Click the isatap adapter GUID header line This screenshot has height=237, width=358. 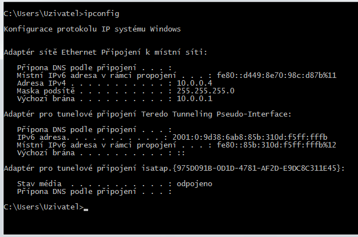(x=175, y=167)
